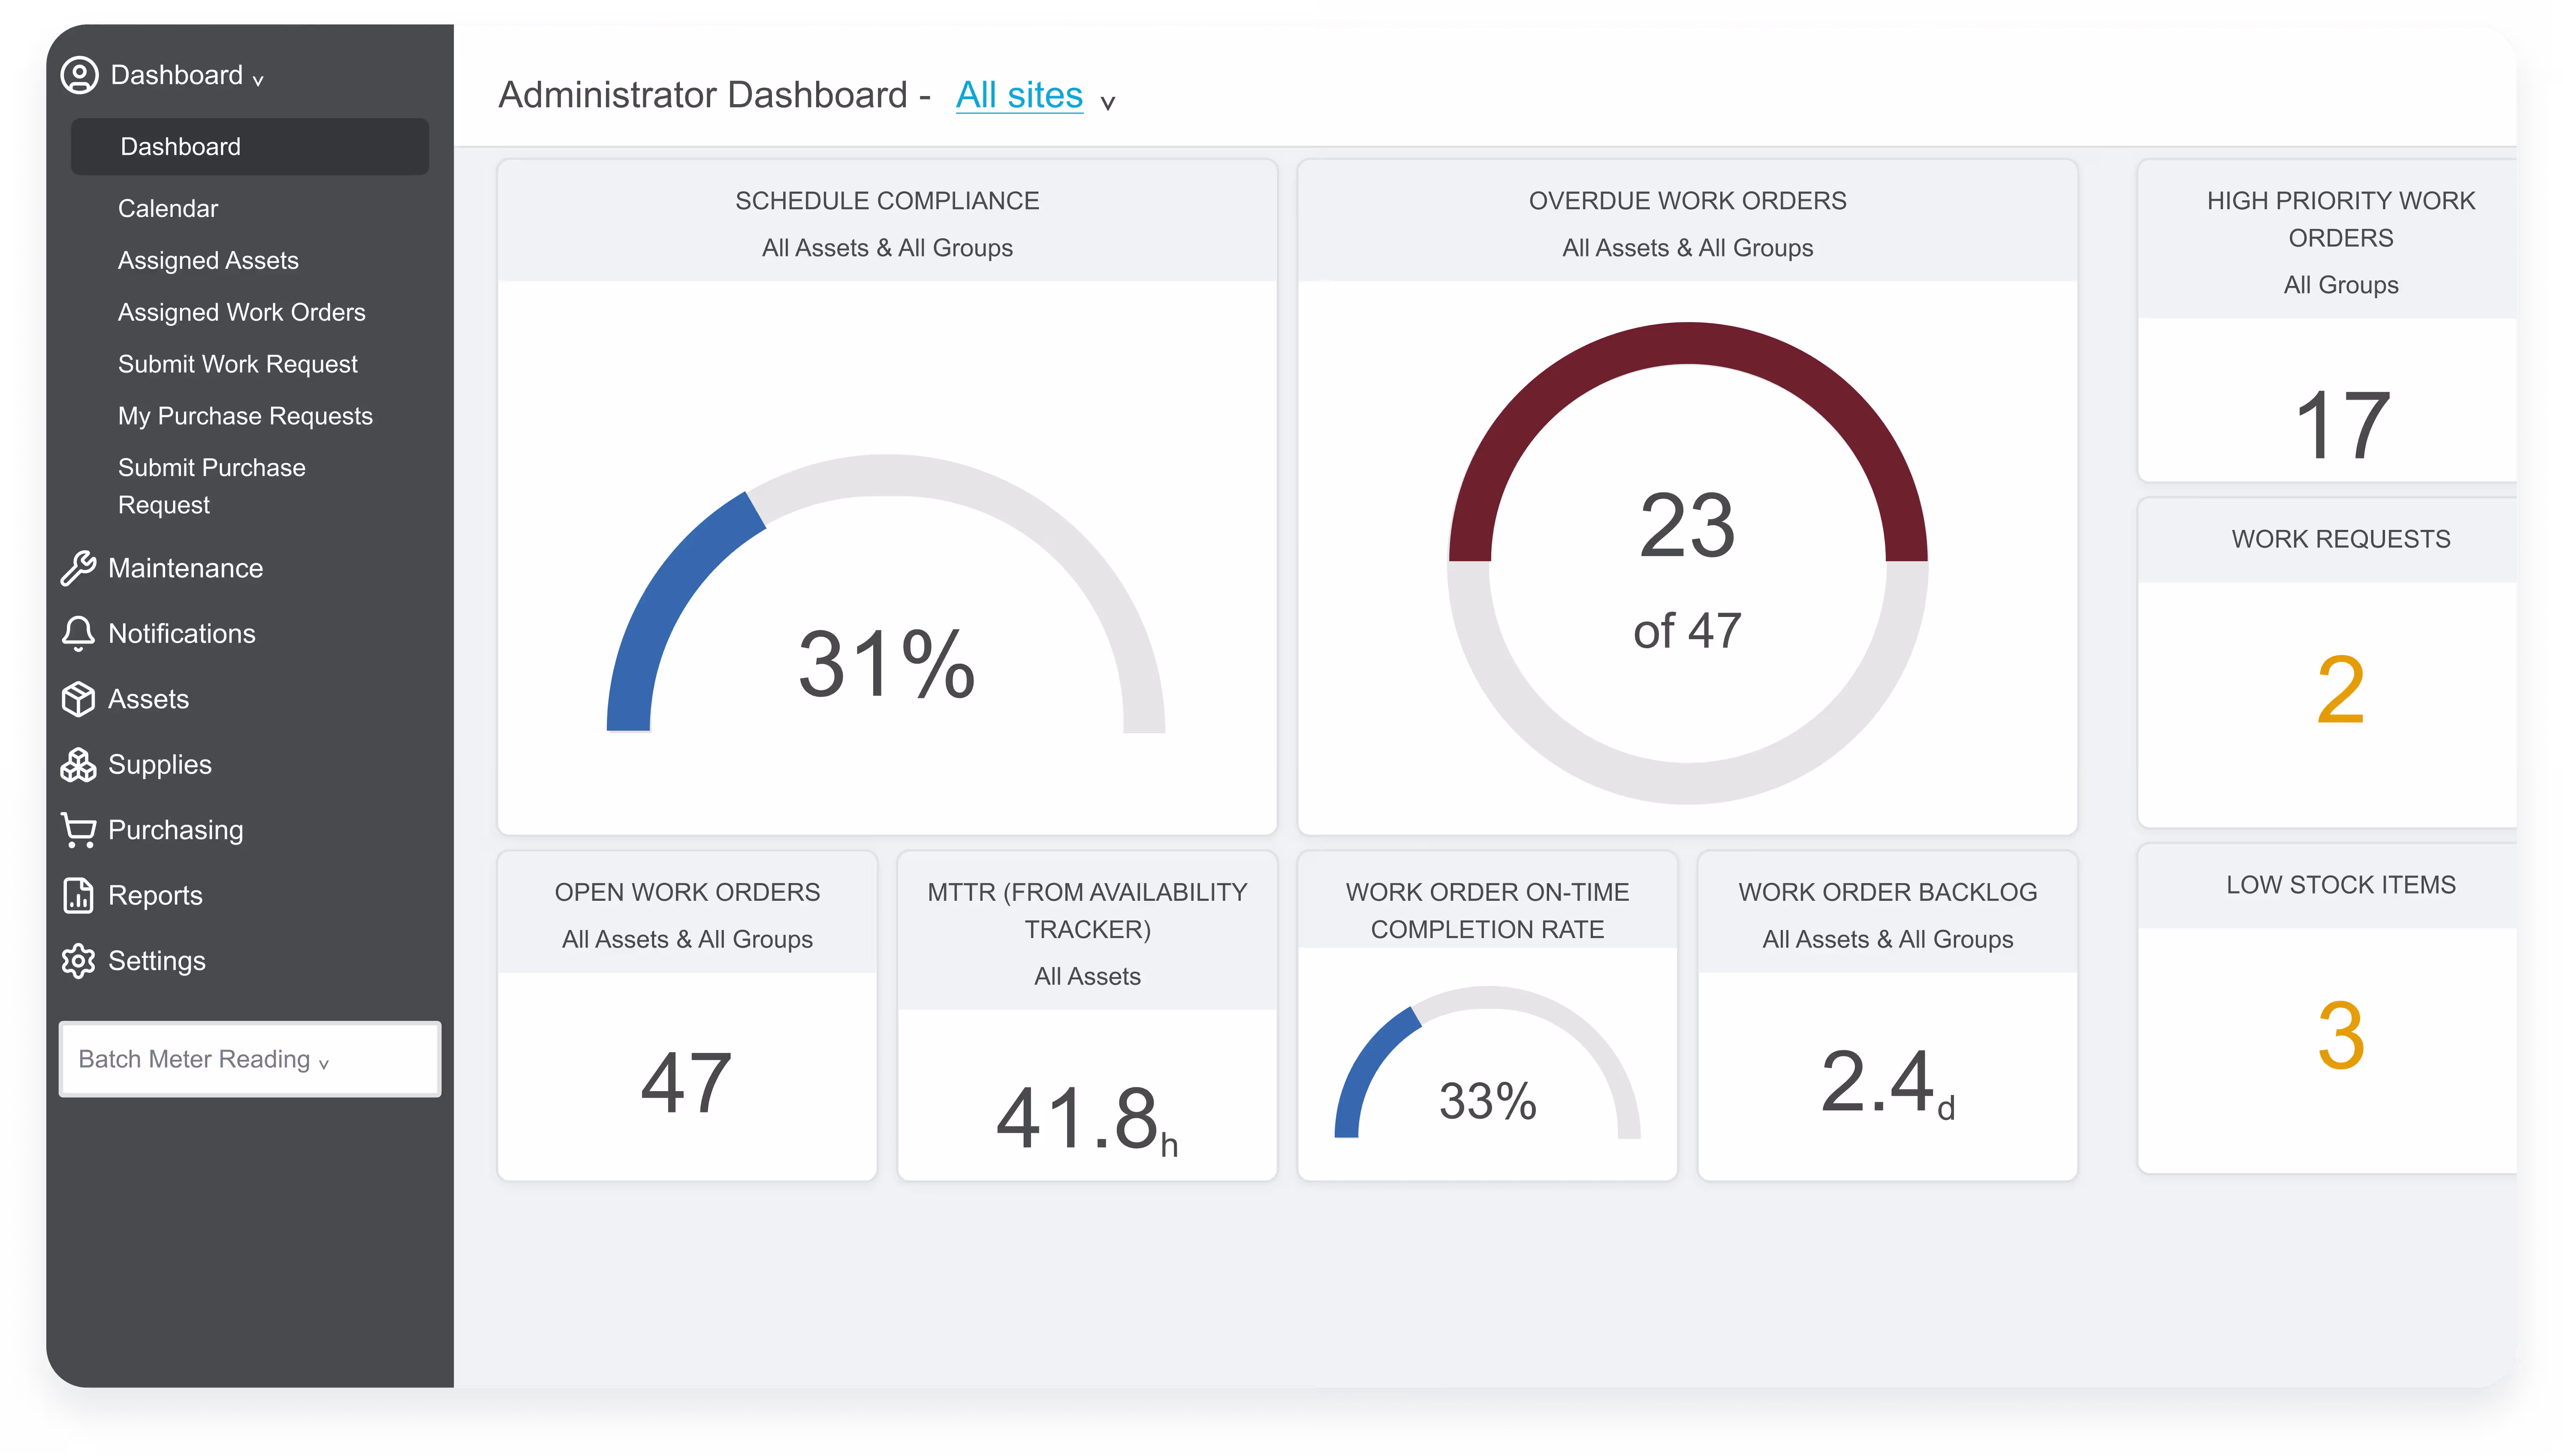Viewport: 2563px width, 1456px height.
Task: Open the Calendar menu item
Action: (x=168, y=208)
